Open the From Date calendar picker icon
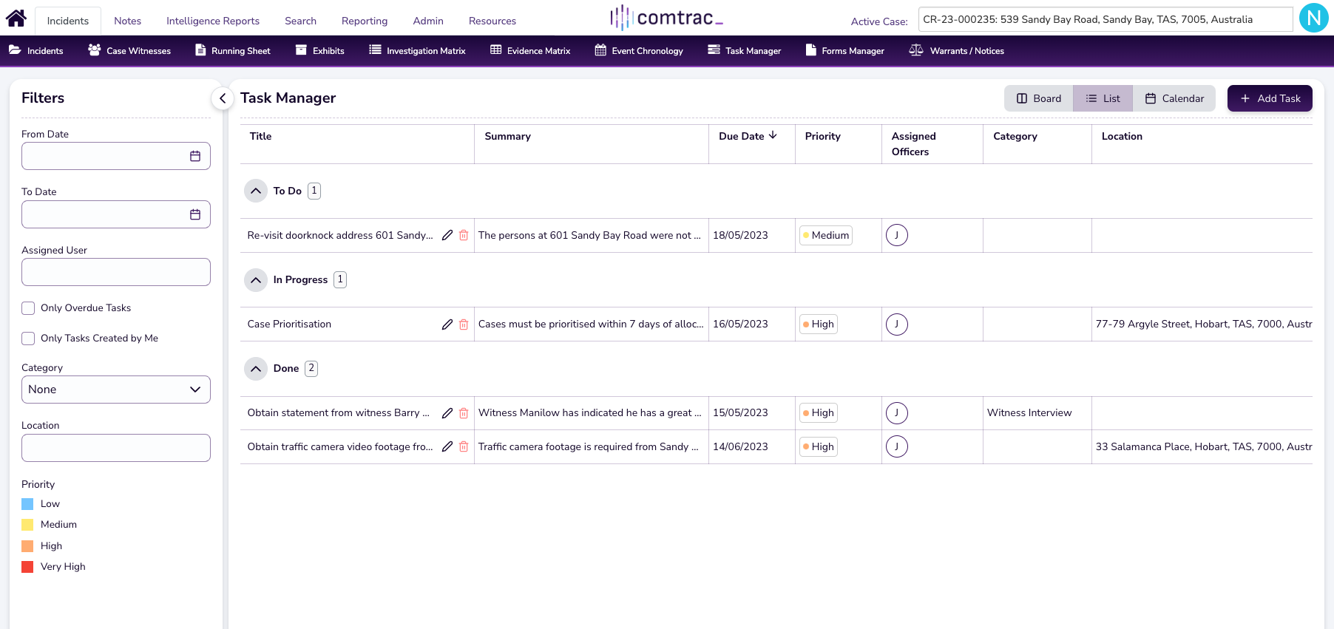 pos(195,156)
